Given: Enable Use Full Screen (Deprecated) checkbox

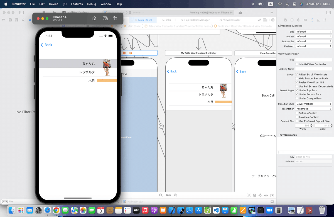Looking at the screenshot, I should point(296,86).
